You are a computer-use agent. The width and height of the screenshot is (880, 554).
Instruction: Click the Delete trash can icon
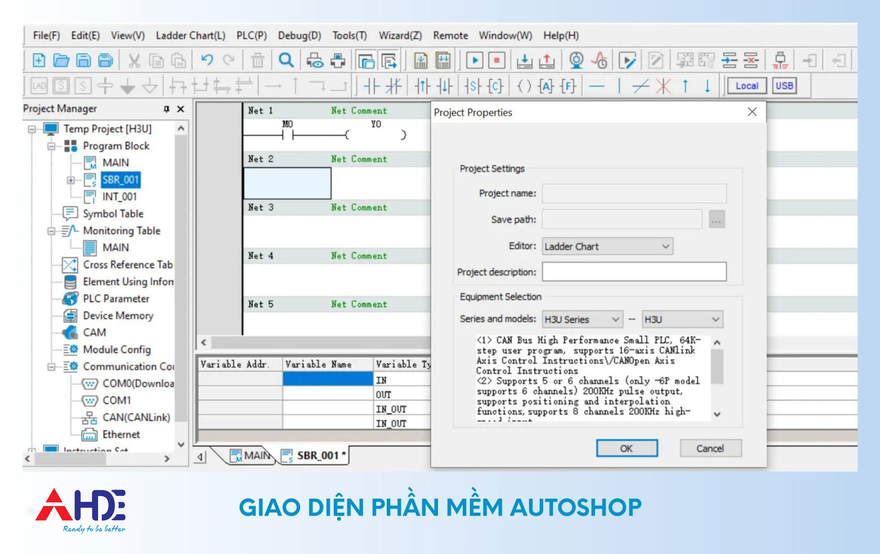[x=257, y=61]
